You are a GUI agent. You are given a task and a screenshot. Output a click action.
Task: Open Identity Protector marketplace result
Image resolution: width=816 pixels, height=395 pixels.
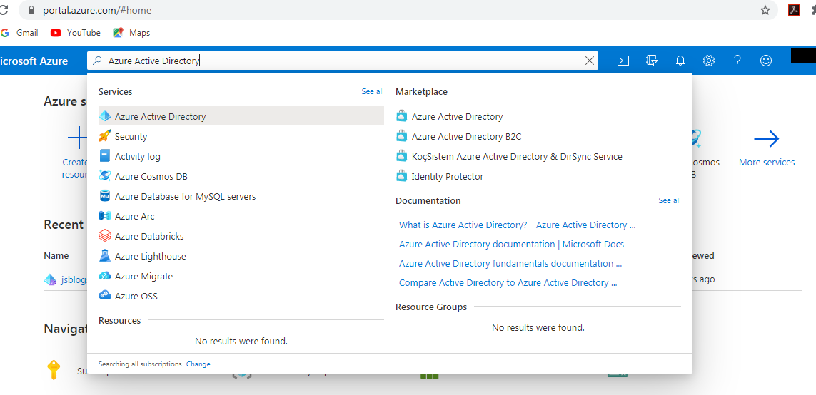tap(447, 176)
